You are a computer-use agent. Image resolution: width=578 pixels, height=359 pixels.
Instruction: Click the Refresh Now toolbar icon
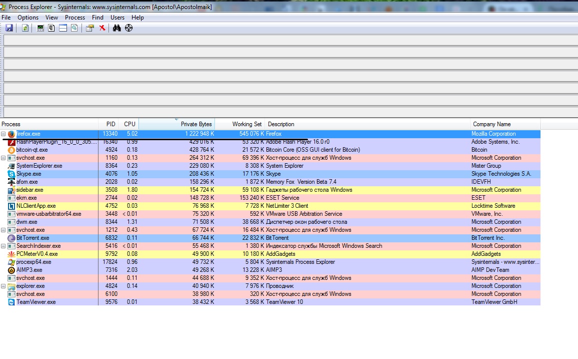[25, 28]
